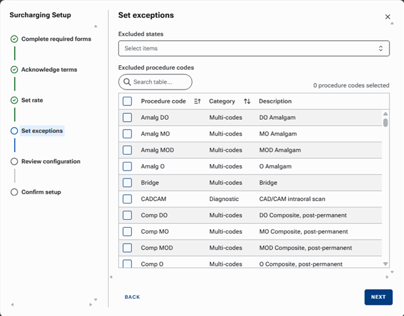The height and width of the screenshot is (316, 404).
Task: Click the CAD/CAM intraoral scan description
Action: [x=292, y=199]
